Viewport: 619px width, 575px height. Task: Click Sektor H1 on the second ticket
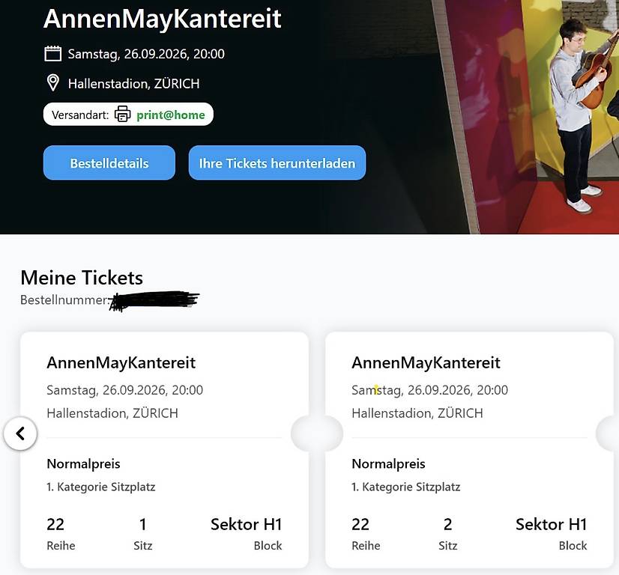(552, 525)
